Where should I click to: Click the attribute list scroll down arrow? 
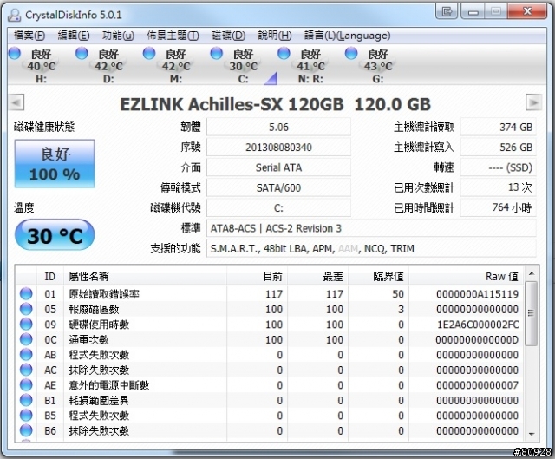[532, 434]
